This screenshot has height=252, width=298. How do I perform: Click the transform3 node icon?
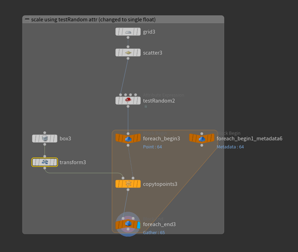pos(45,162)
